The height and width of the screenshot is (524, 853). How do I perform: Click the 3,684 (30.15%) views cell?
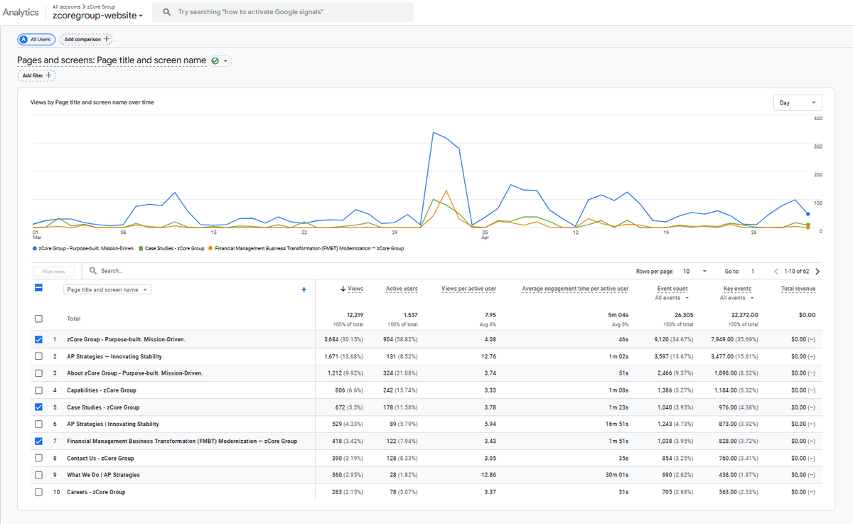(x=344, y=339)
